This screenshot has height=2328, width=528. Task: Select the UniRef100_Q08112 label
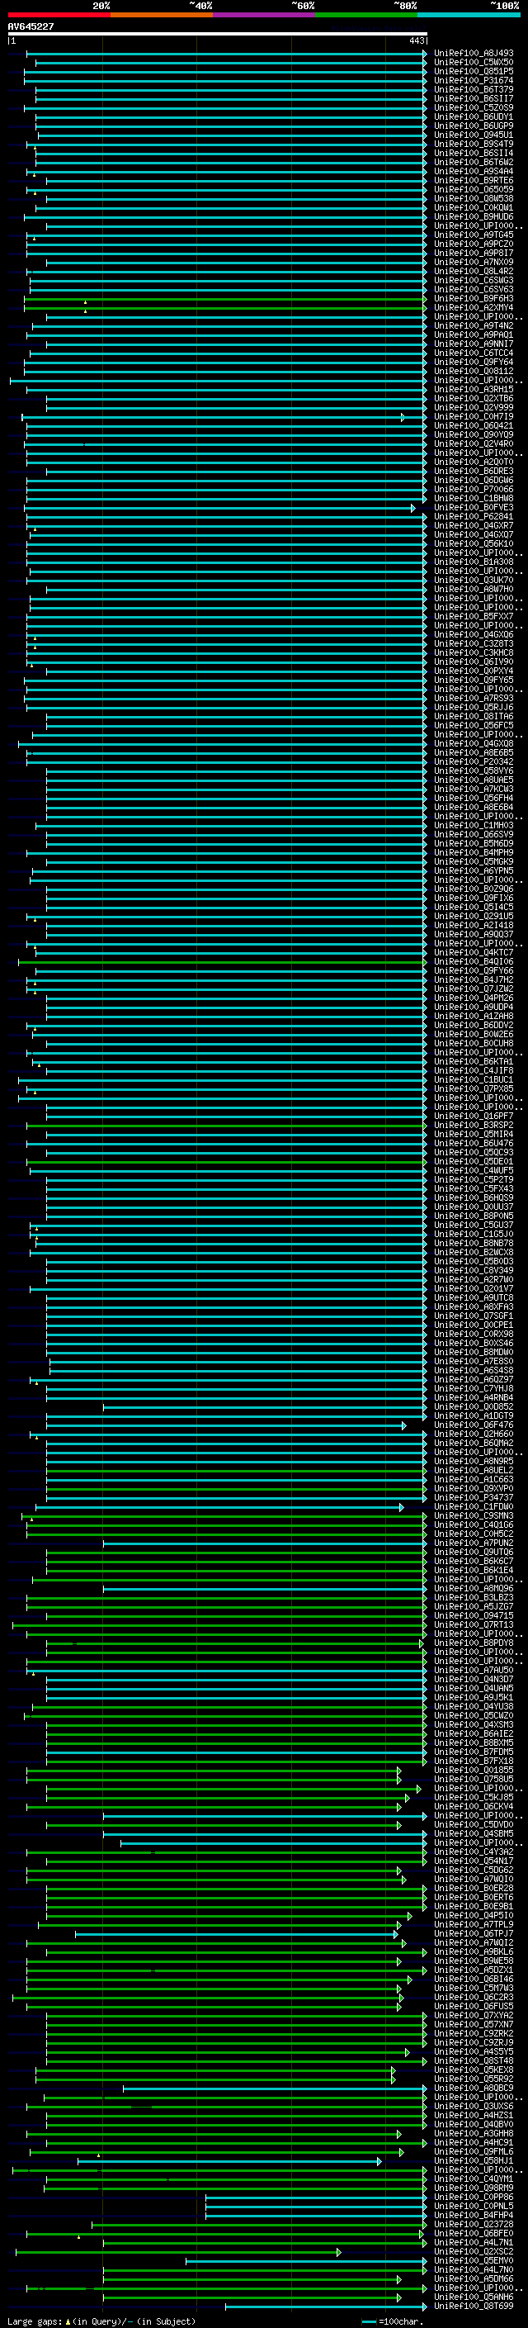pos(473,372)
